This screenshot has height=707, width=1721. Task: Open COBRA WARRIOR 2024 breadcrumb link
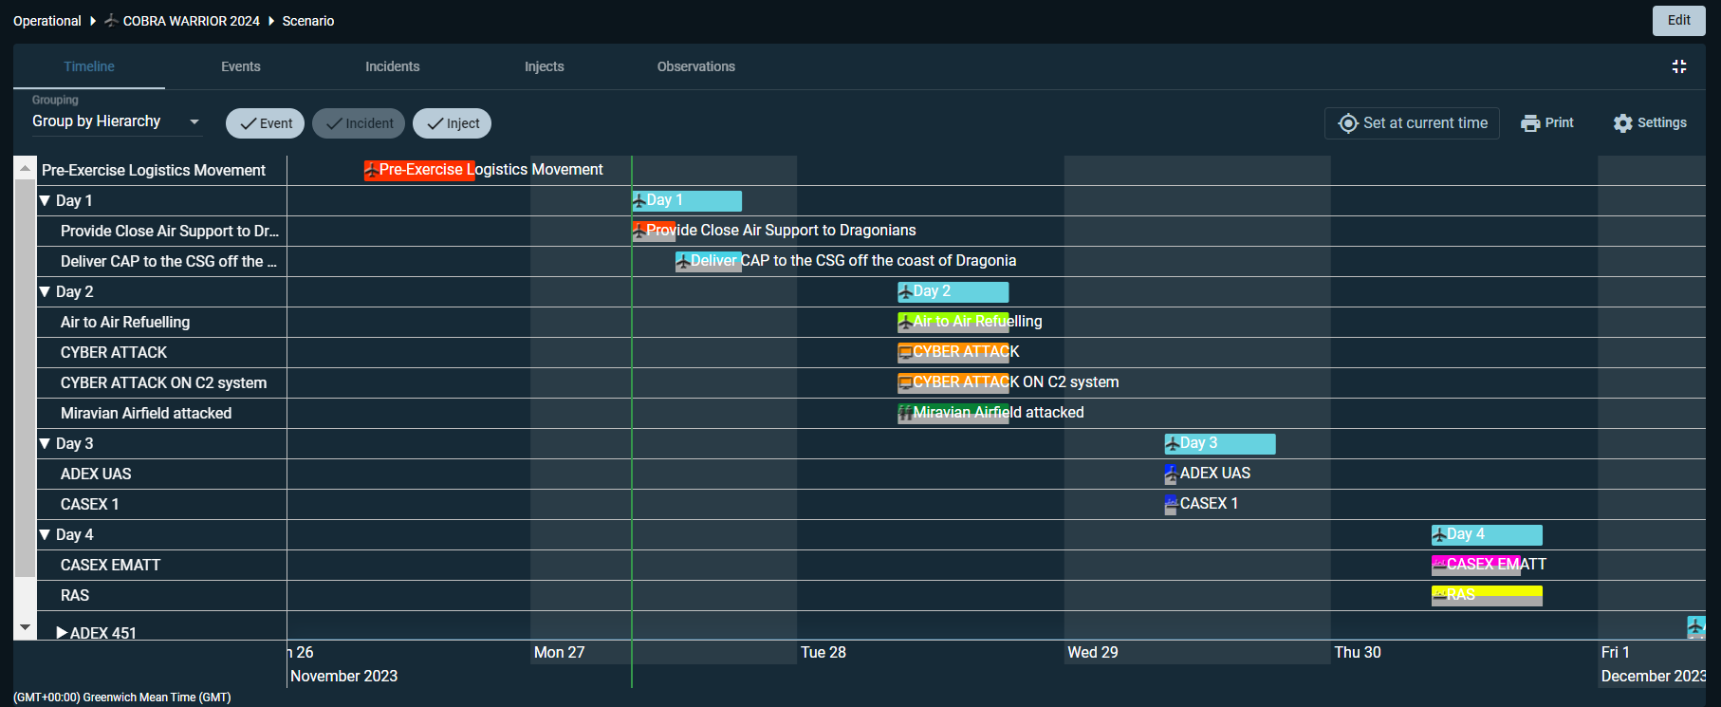[191, 21]
